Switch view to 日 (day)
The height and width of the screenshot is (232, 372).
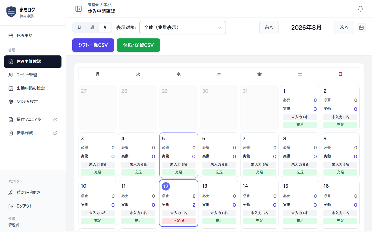click(x=79, y=27)
